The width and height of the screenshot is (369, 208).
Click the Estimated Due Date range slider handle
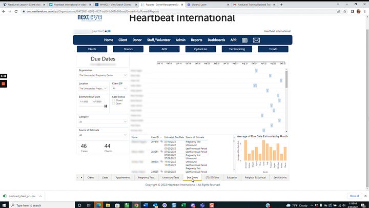click(106, 106)
